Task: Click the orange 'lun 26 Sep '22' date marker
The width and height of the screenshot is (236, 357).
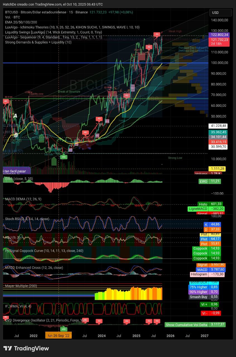Action: [x=59, y=336]
